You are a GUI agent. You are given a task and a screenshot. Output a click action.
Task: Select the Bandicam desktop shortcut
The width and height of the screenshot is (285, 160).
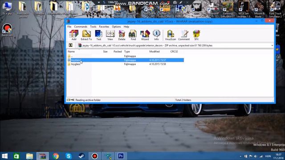7,30
